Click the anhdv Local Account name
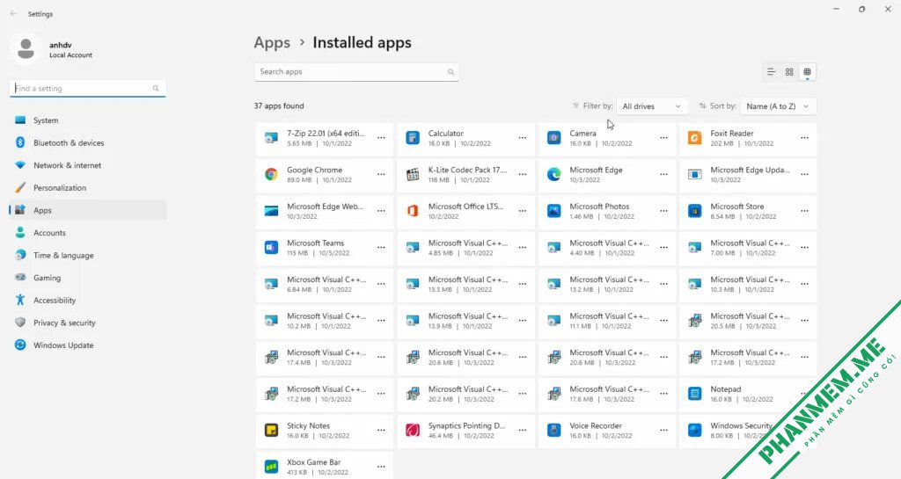Screen dimensions: 901x479 70,50
